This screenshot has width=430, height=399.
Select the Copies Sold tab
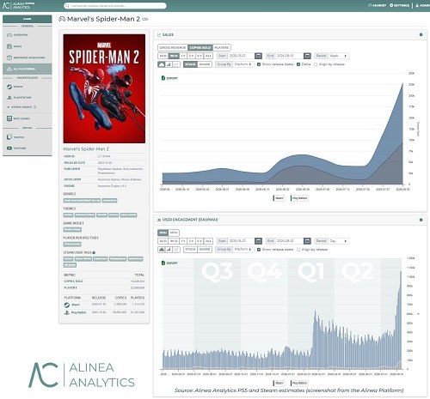click(200, 47)
